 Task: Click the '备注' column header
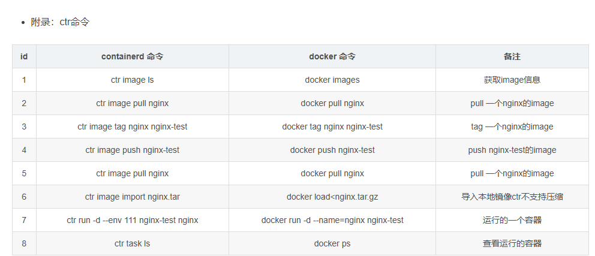[x=512, y=56]
